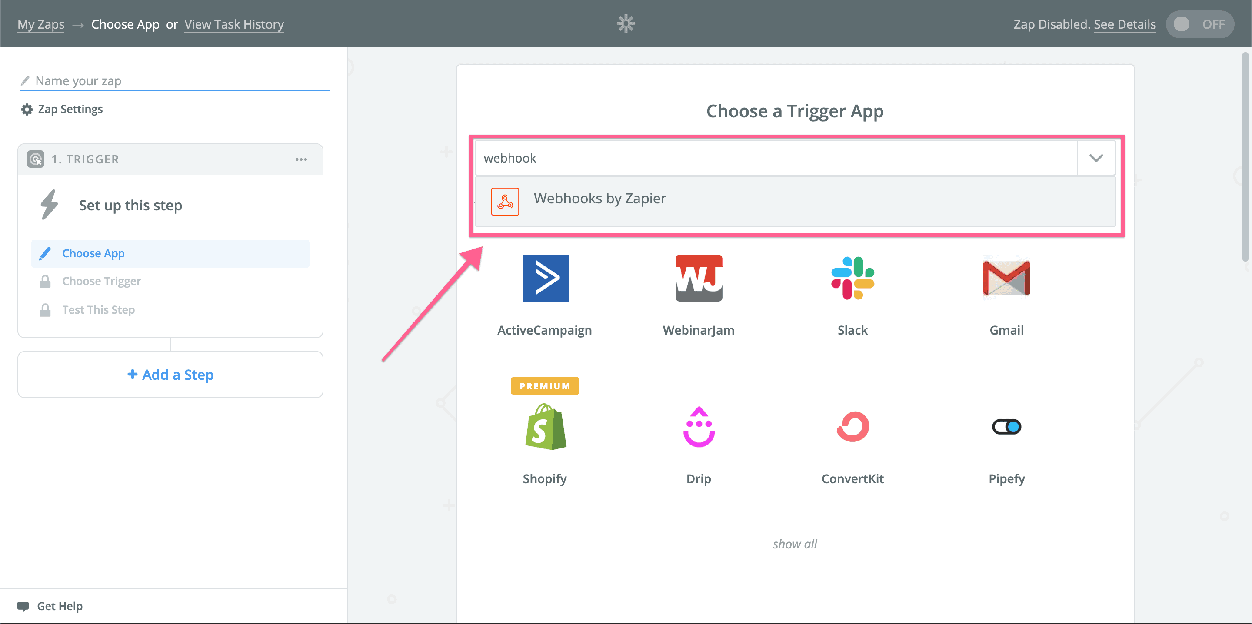This screenshot has height=624, width=1252.
Task: Click the pencil icon next to zap name
Action: [x=25, y=80]
